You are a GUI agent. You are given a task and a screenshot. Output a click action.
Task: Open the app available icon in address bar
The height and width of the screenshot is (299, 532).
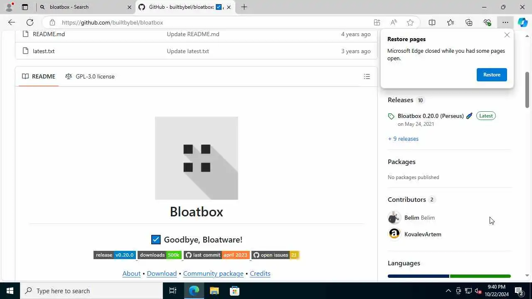377,22
